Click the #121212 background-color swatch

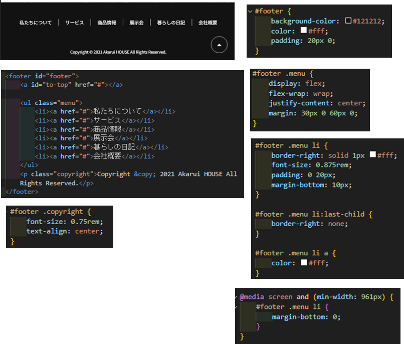348,21
